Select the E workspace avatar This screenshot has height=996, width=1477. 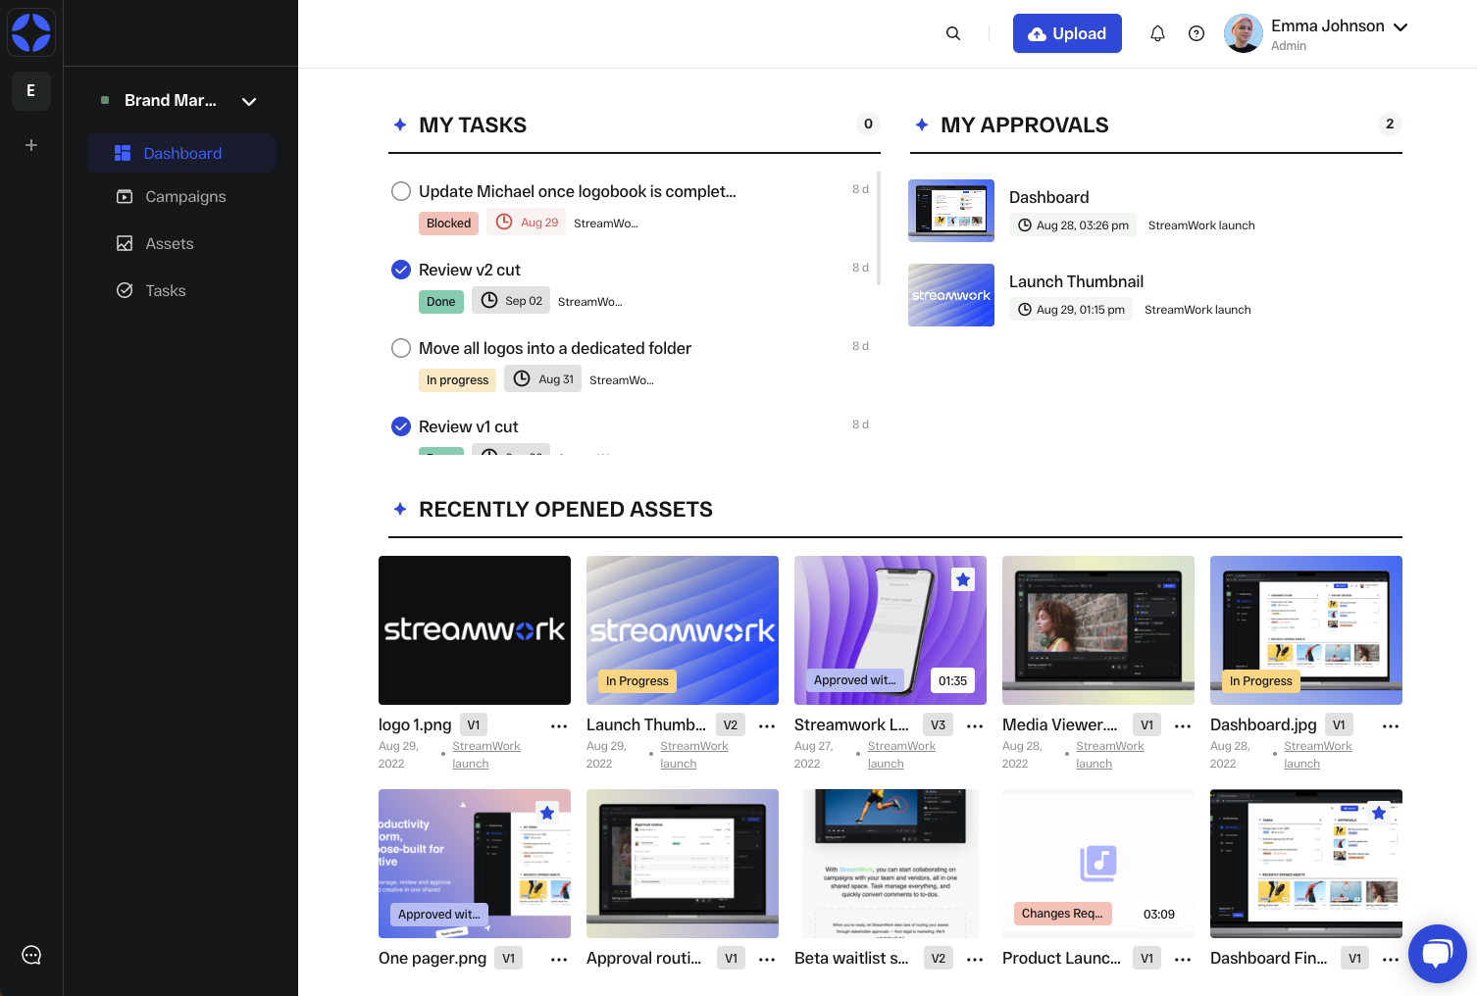coord(31,91)
